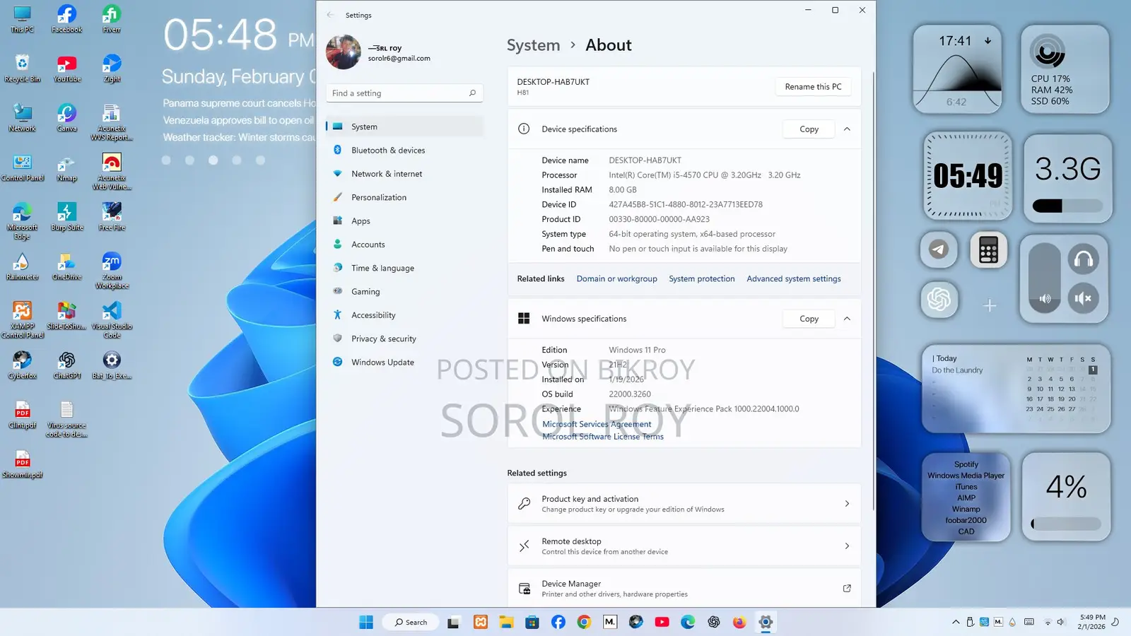The height and width of the screenshot is (636, 1131).
Task: Open Remote desktop settings
Action: [x=684, y=546]
